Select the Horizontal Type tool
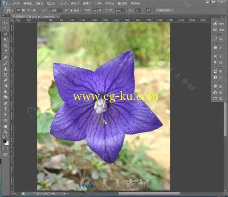Screen dimensions: 228x197 [x=5, y=109]
